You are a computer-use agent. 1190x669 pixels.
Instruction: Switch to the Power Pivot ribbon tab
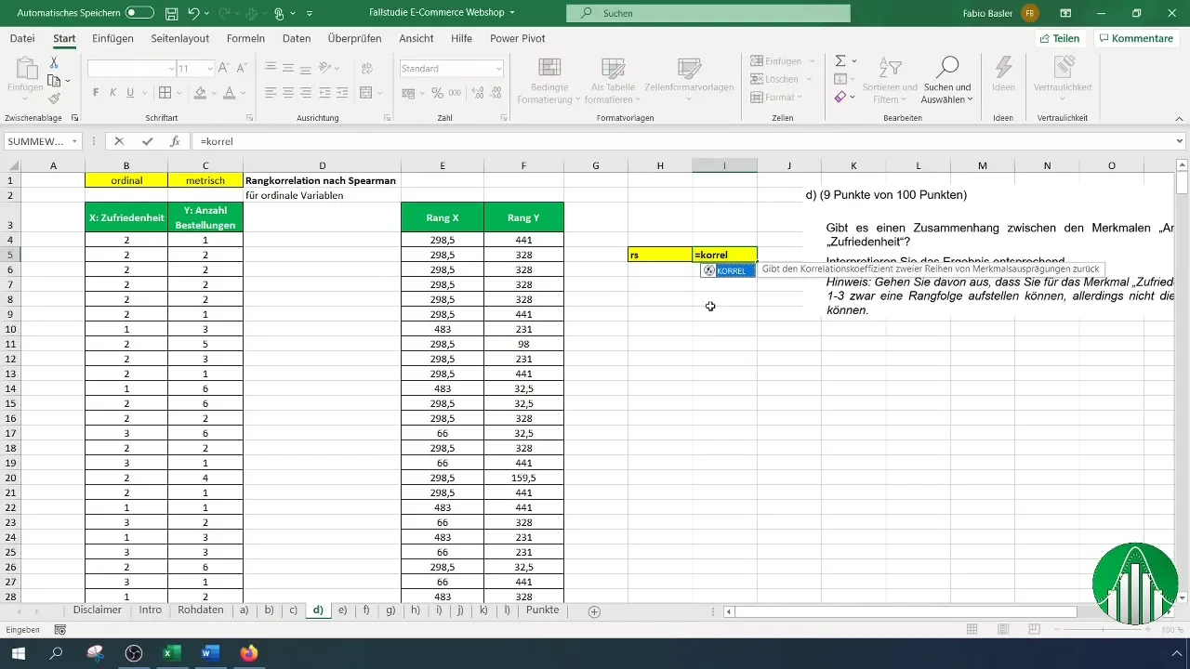tap(518, 38)
